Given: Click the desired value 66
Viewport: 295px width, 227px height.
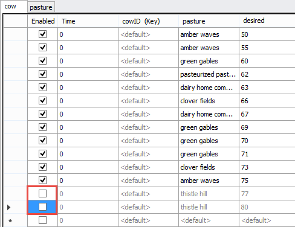Looking at the screenshot, I should pyautogui.click(x=245, y=101).
